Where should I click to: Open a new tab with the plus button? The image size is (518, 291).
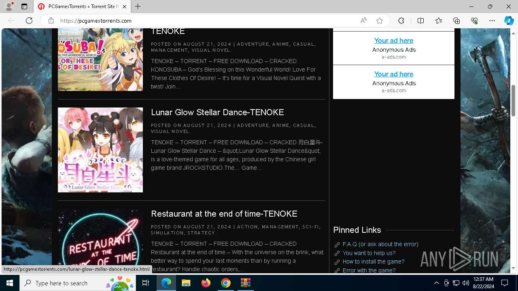click(x=138, y=6)
